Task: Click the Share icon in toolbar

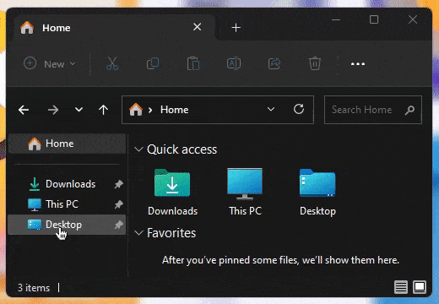Action: (x=274, y=63)
